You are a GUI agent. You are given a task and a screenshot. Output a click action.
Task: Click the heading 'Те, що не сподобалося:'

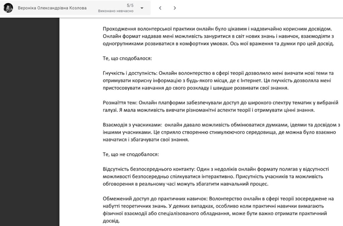pos(131,155)
